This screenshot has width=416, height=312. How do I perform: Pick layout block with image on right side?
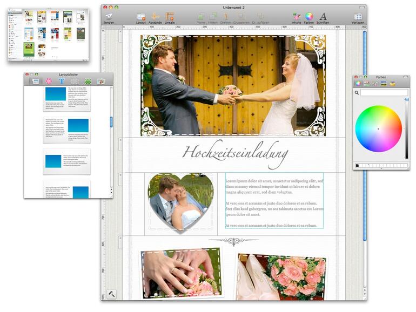pos(67,130)
